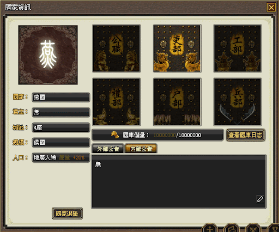Click the 國家 field showing 燕國

61,97
